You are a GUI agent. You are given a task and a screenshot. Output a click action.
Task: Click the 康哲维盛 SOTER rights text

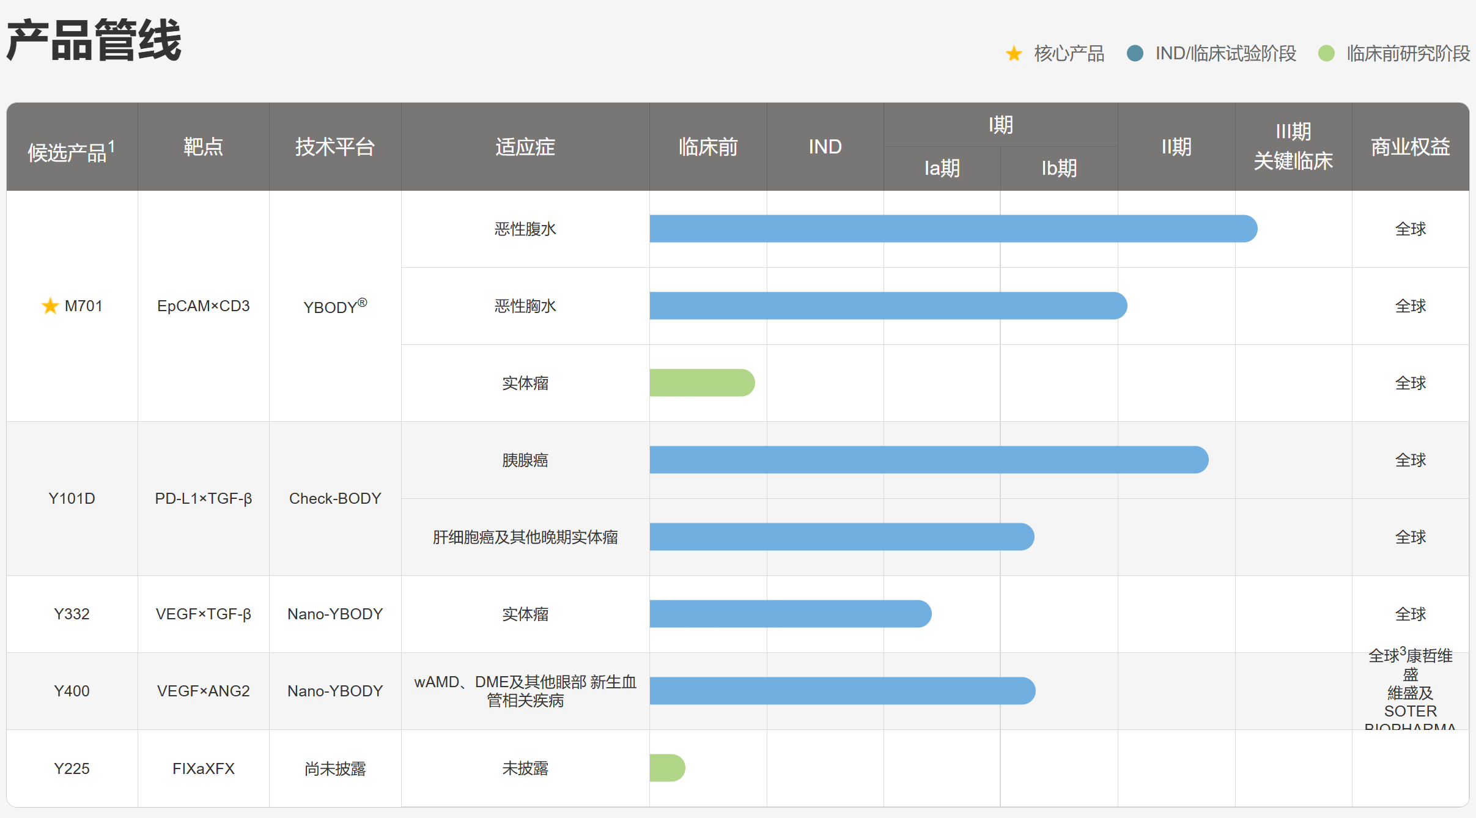[1411, 688]
